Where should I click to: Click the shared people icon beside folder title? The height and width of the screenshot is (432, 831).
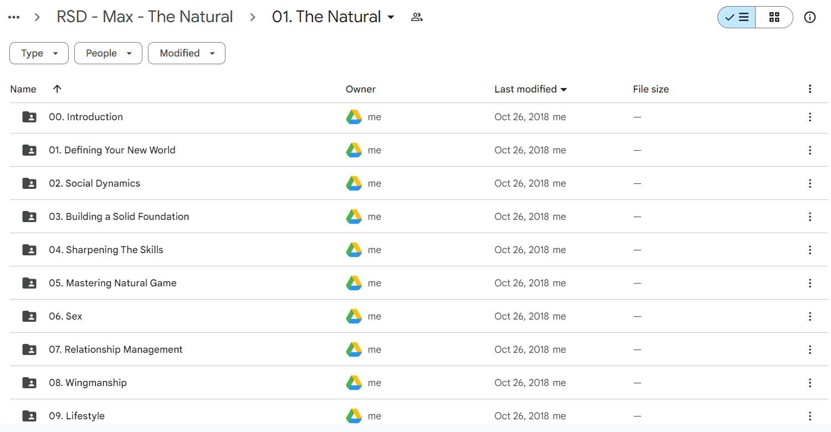click(x=417, y=17)
